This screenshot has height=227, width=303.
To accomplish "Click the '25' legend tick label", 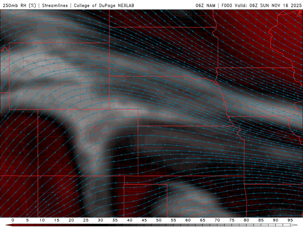I will 86,220.
